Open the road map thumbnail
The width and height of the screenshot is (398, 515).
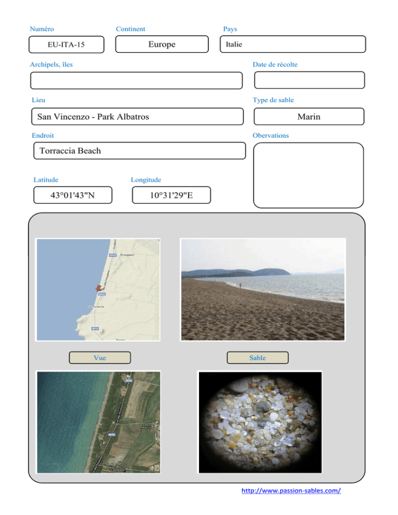coord(98,289)
